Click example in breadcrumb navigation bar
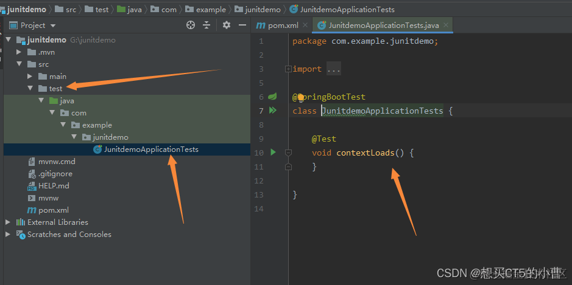The width and height of the screenshot is (572, 285). (x=211, y=10)
